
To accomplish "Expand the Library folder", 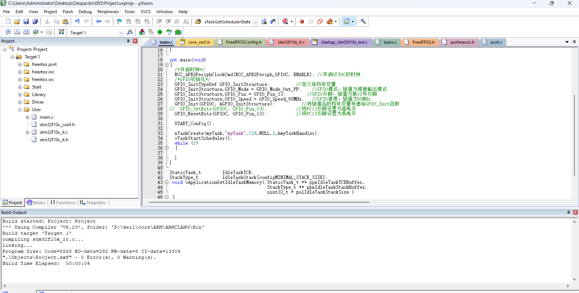I will tap(20, 94).
